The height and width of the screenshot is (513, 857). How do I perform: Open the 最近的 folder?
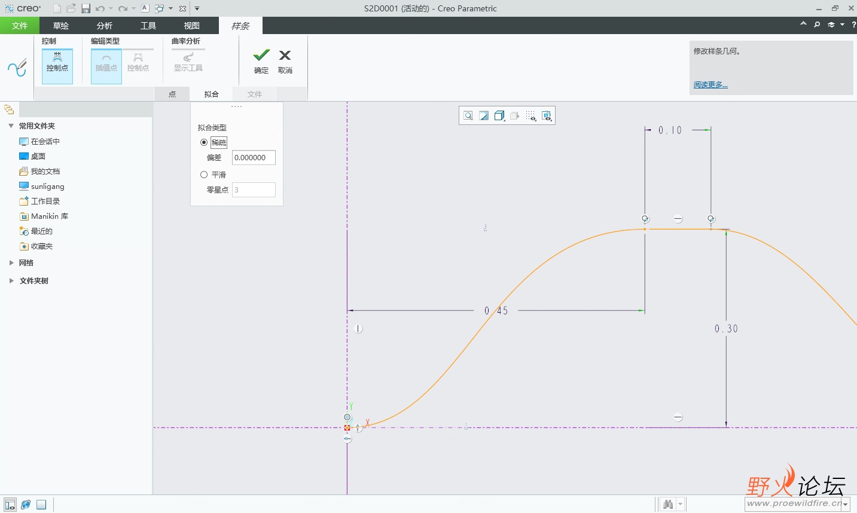click(x=36, y=231)
